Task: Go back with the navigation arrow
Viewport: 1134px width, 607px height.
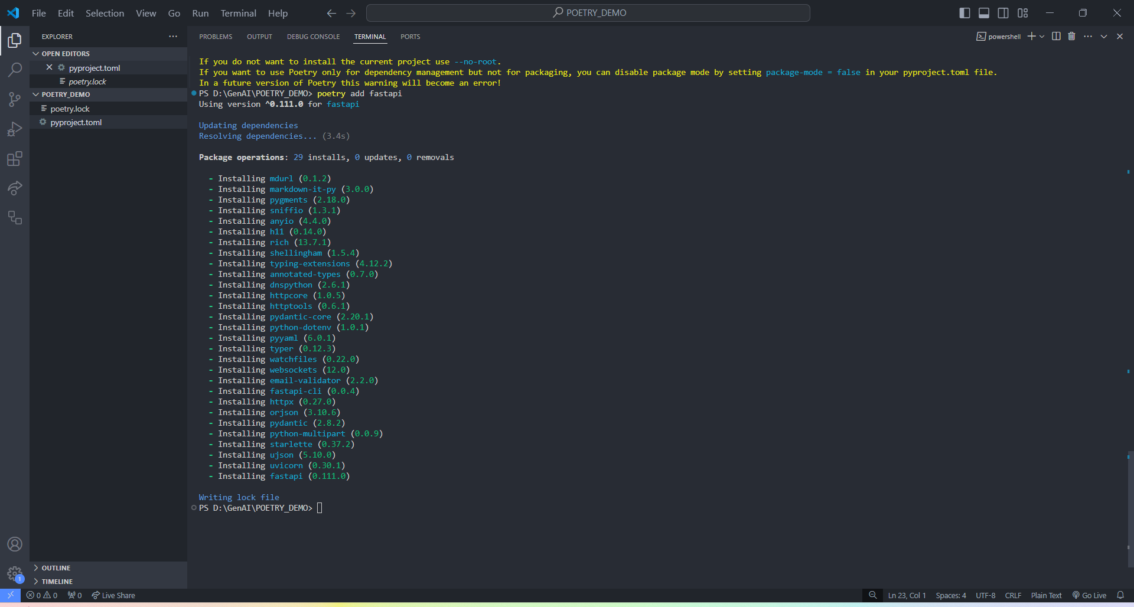Action: click(x=331, y=13)
